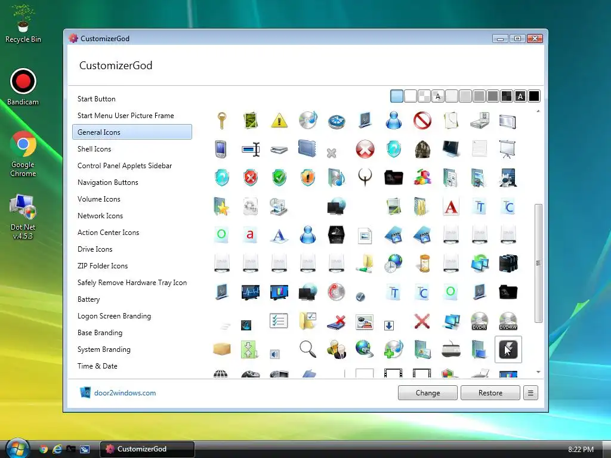Choose the light blue background swatch
The image size is (611, 458).
click(397, 96)
